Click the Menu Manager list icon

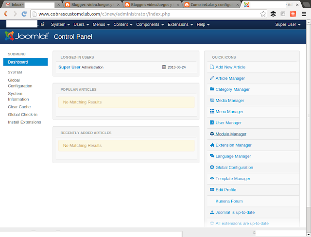point(212,111)
